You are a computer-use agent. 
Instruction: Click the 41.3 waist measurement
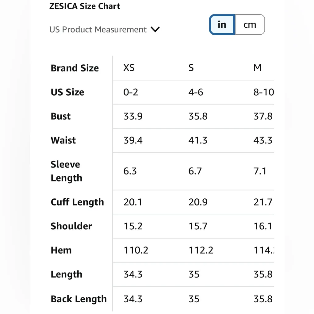tap(198, 140)
